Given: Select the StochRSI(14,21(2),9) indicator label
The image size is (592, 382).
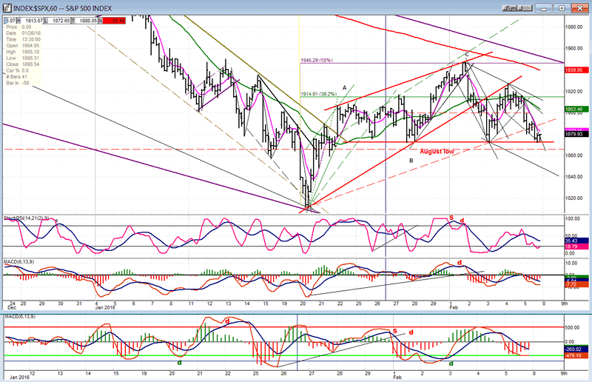Looking at the screenshot, I should coord(27,219).
